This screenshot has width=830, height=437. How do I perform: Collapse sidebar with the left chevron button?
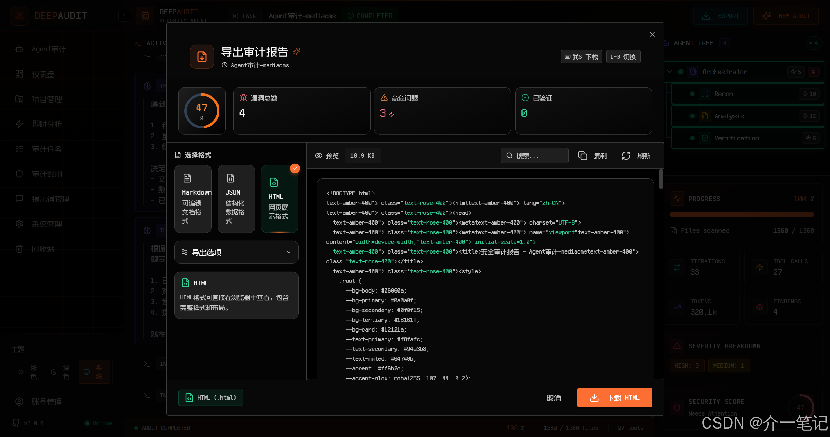124,16
